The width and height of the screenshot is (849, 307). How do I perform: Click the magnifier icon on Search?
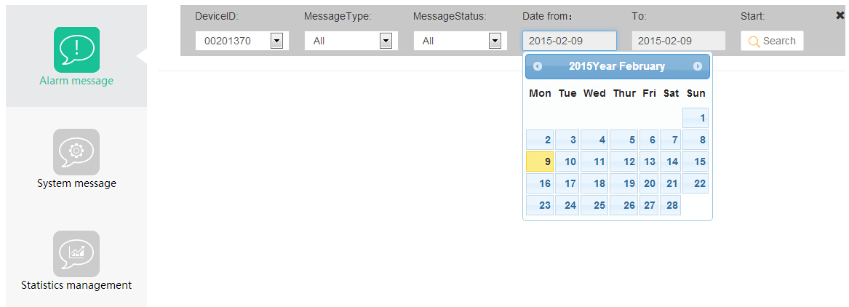(x=754, y=41)
